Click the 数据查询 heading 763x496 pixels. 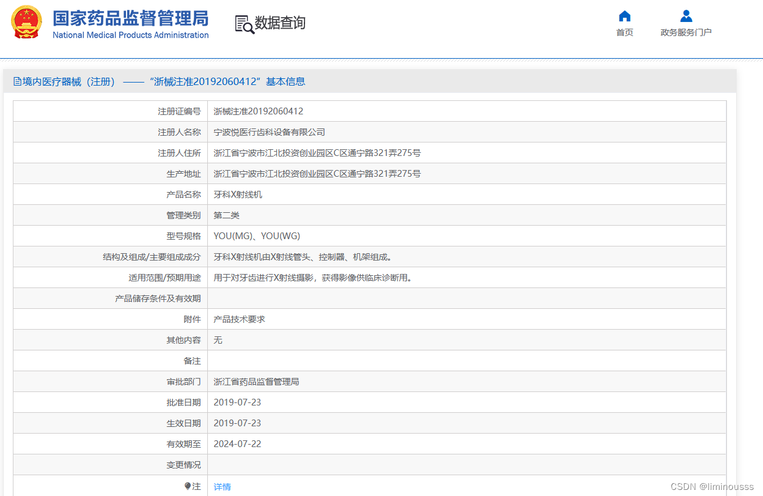tap(280, 23)
